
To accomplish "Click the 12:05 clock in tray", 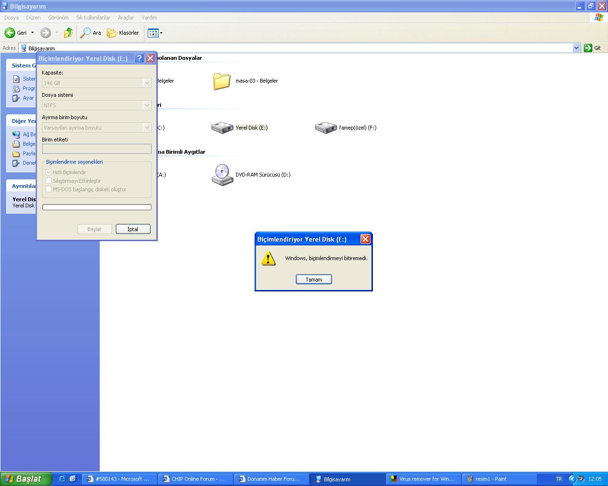I will [x=595, y=479].
